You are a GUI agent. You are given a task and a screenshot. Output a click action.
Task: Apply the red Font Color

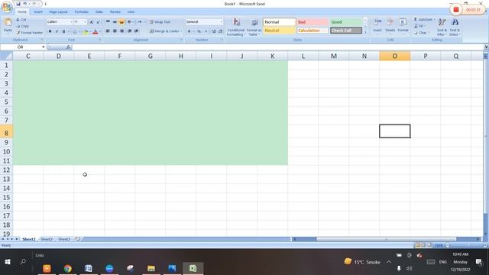click(95, 31)
